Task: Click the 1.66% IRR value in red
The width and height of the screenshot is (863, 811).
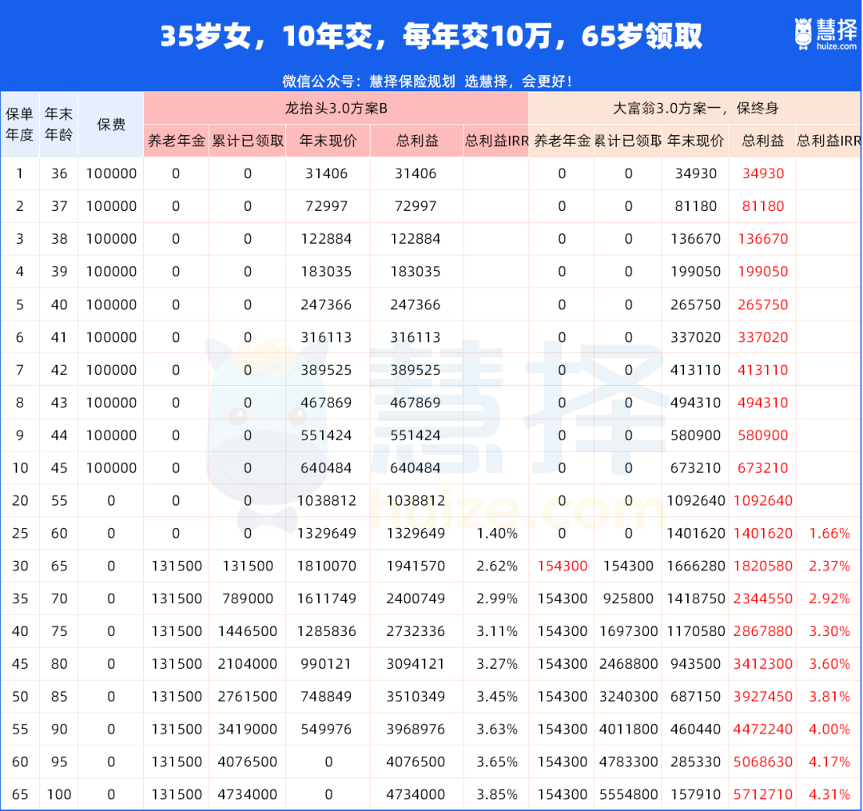Action: 829,533
